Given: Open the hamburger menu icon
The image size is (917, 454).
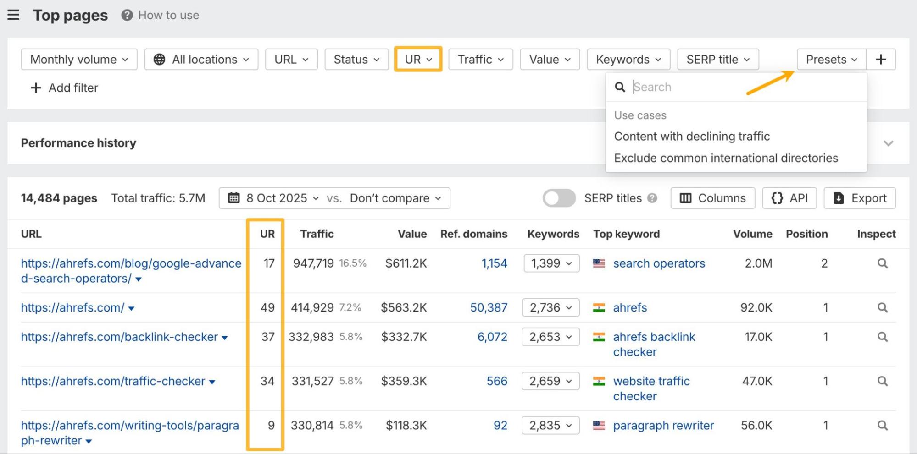Looking at the screenshot, I should [x=14, y=15].
